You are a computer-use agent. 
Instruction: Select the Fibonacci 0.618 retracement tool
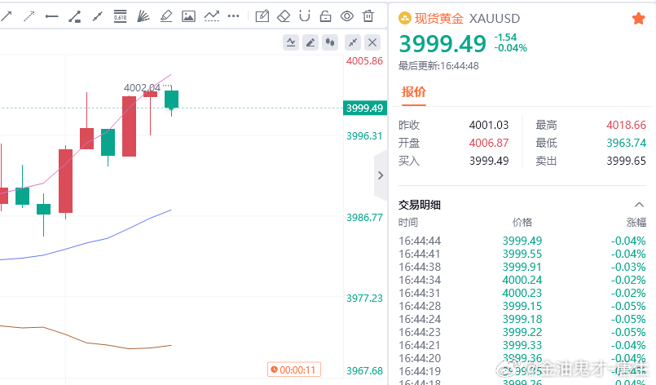coord(120,16)
